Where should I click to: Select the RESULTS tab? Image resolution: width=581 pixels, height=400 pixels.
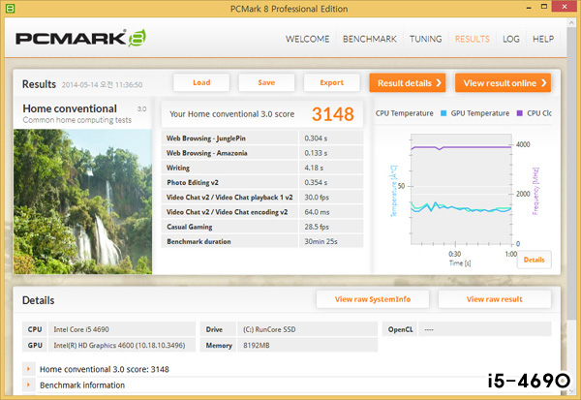[x=473, y=39]
